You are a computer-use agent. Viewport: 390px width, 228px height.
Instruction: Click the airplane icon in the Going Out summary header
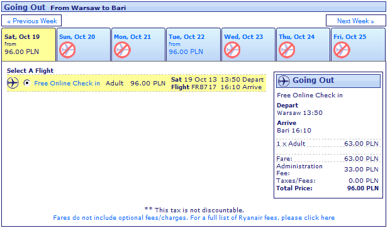(x=284, y=81)
